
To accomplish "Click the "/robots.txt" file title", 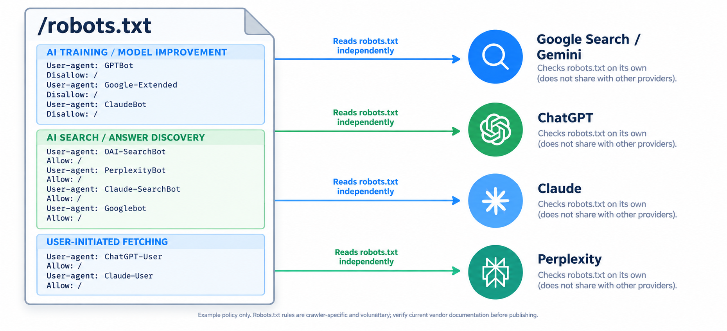I will tap(94, 26).
